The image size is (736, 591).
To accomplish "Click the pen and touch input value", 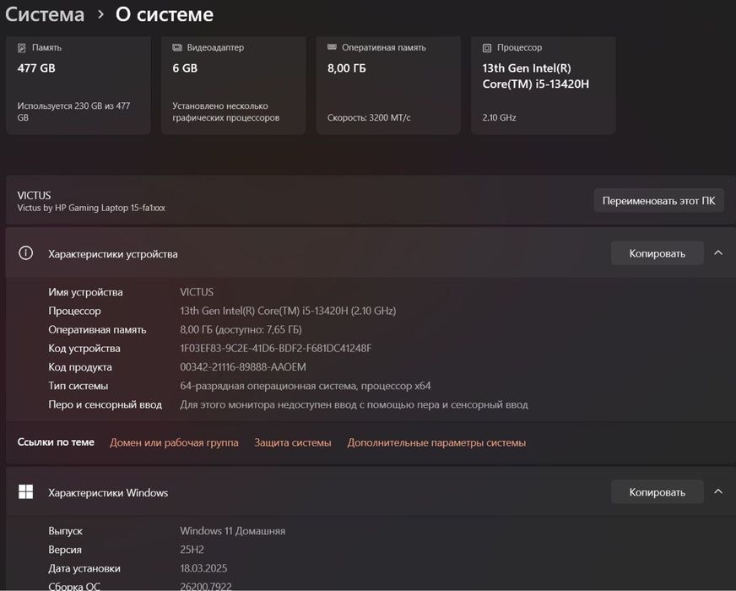I will click(x=354, y=404).
